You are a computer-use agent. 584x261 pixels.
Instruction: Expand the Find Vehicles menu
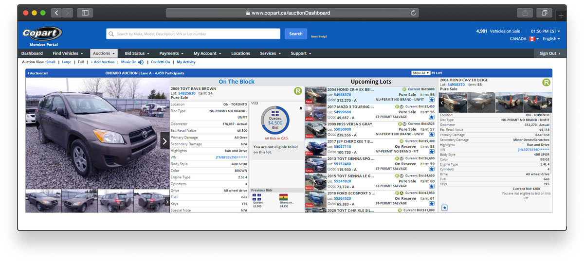[68, 53]
